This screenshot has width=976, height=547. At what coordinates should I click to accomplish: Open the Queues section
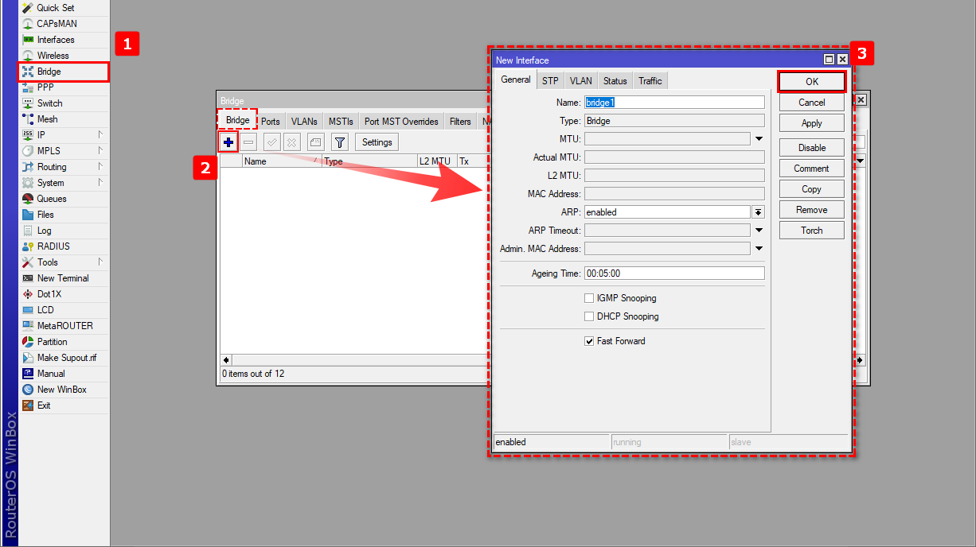[x=51, y=199]
